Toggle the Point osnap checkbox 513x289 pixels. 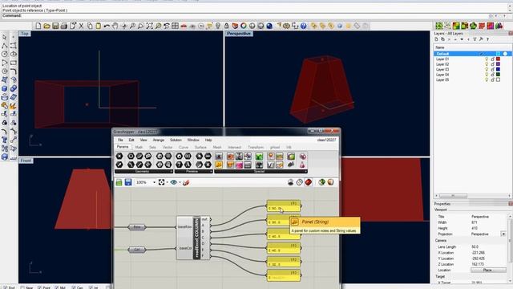tap(39, 287)
